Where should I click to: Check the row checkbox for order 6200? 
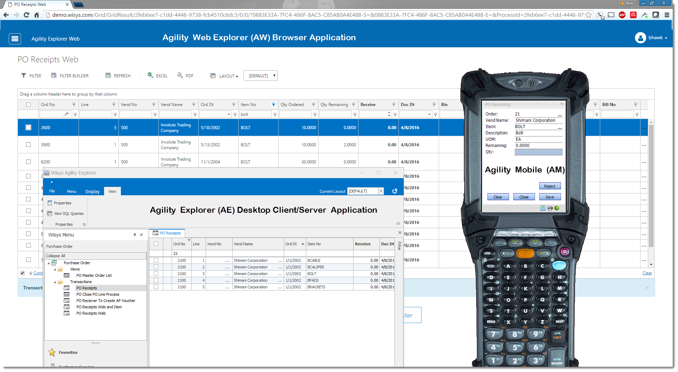(x=28, y=162)
